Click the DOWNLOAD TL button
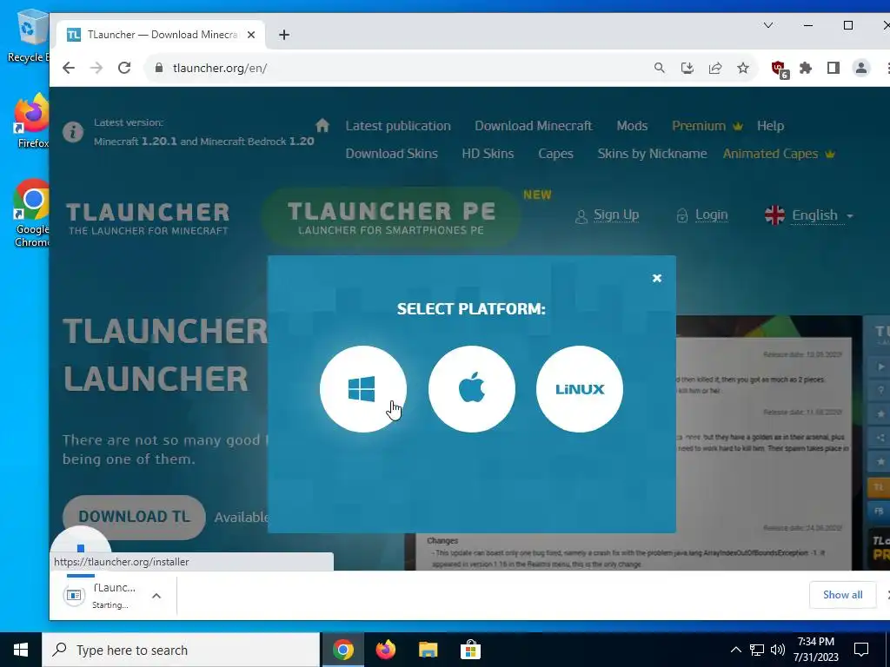890x667 pixels. coord(134,517)
